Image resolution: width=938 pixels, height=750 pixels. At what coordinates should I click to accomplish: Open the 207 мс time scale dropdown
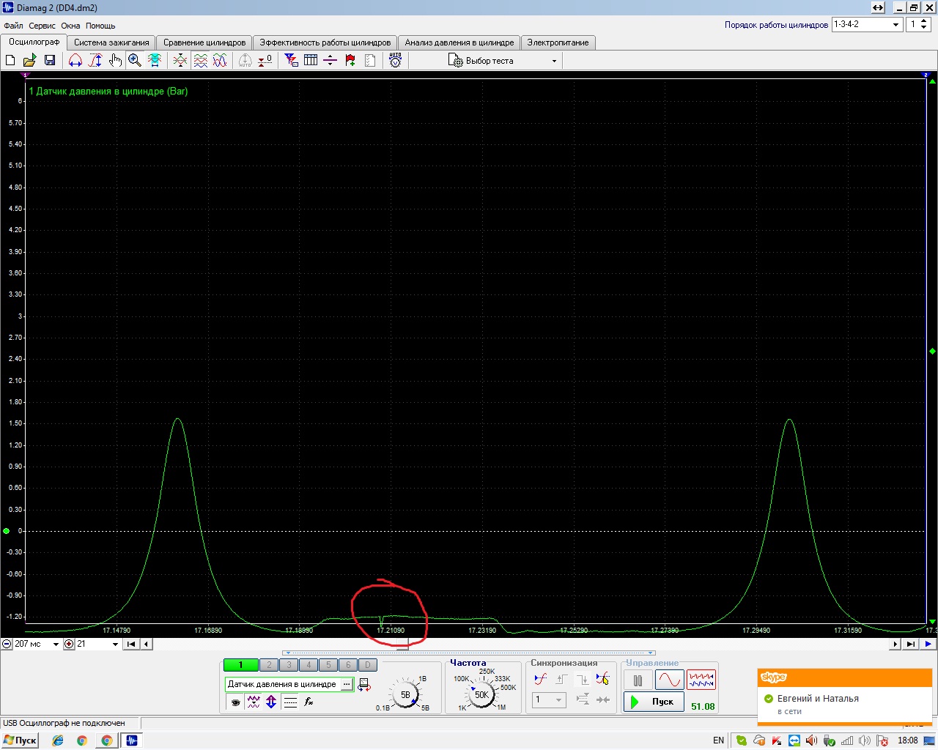coord(56,645)
